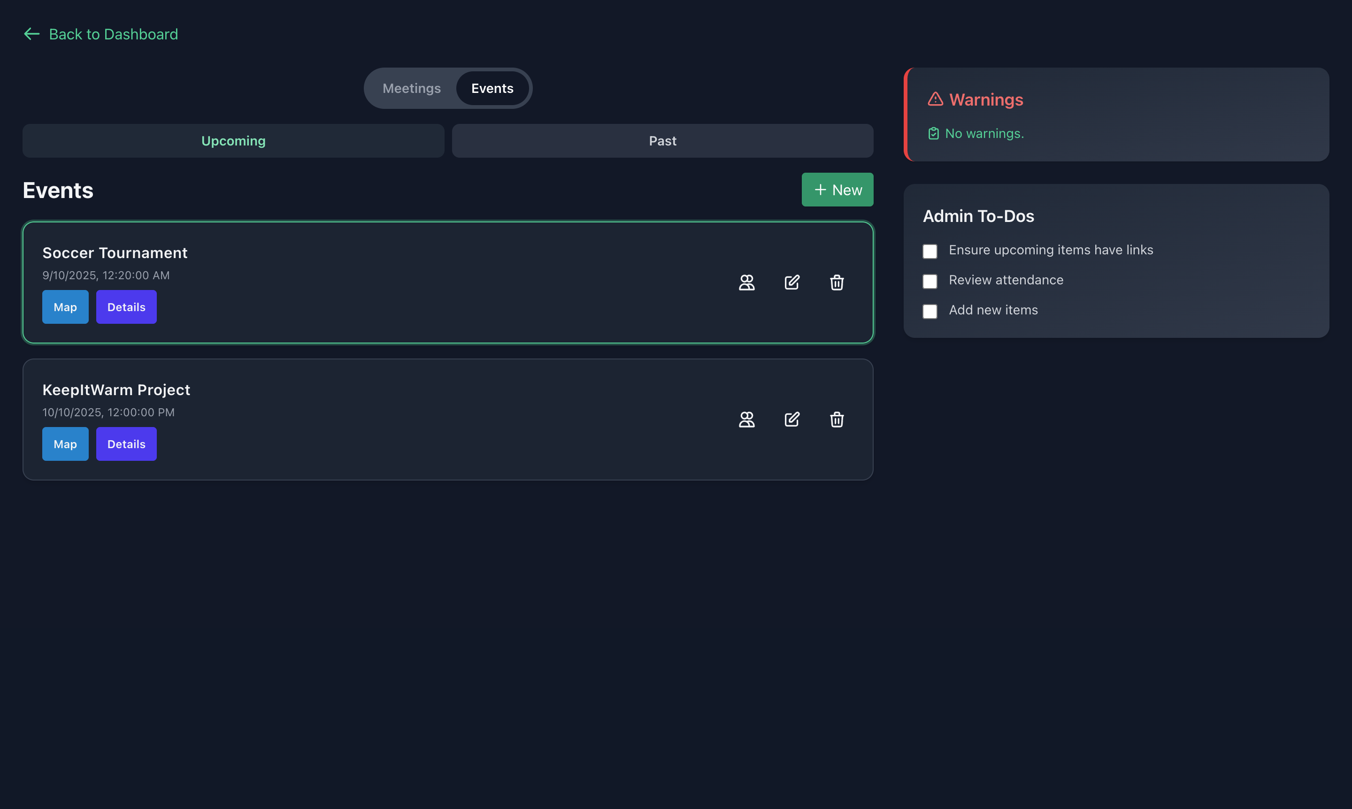Viewport: 1352px width, 809px height.
Task: Open attendees for KeepItWarm Project
Action: [746, 419]
